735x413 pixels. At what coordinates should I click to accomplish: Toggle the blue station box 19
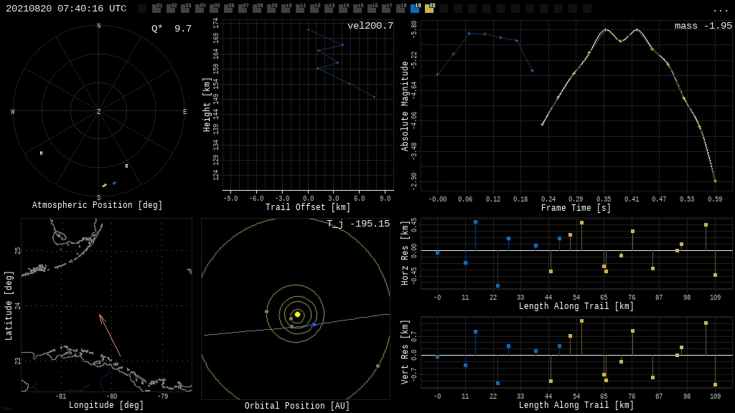tap(415, 8)
